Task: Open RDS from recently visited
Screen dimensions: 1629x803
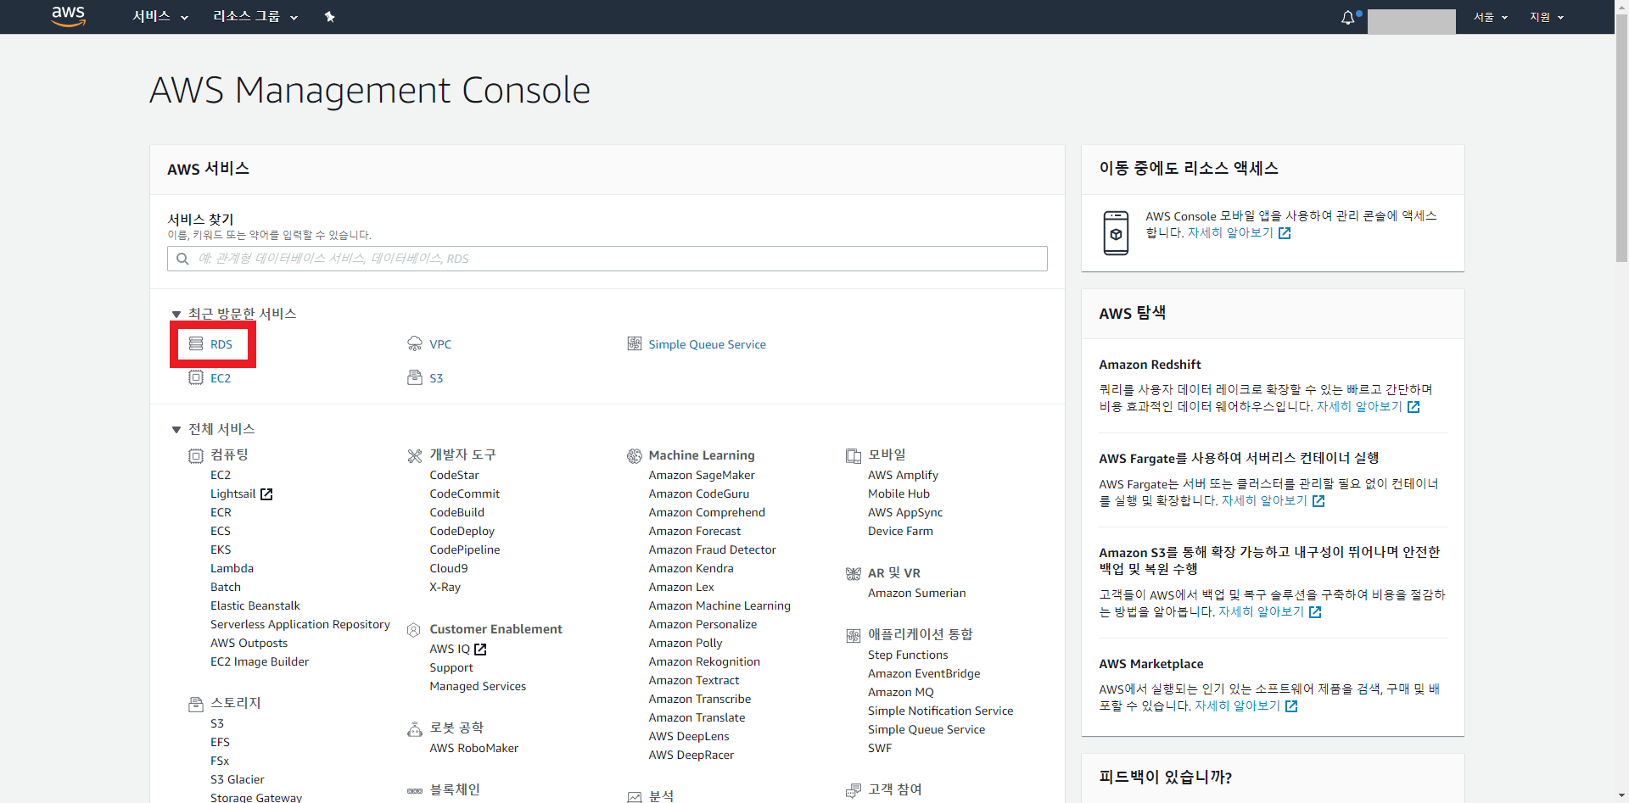Action: tap(221, 344)
